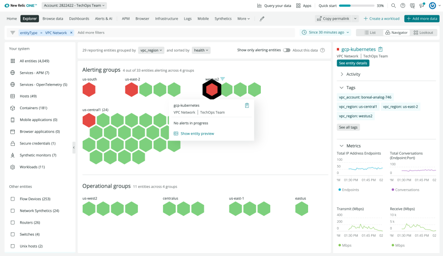Screen dimensions: 443x256
Task: Open the feedback chat icon in header
Action: coord(412,5)
